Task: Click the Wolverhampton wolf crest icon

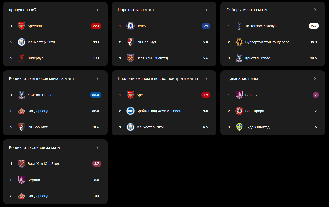Action: 239,42
